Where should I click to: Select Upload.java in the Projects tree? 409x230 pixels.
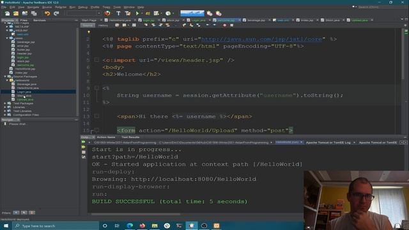25,100
